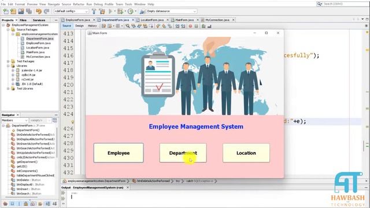Expand the Test Libraries node

click(x=8, y=88)
